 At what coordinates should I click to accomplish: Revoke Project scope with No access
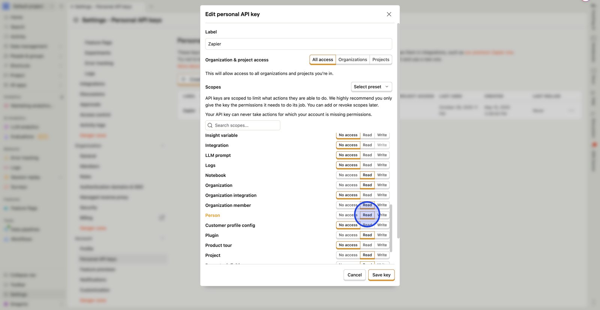[348, 255]
